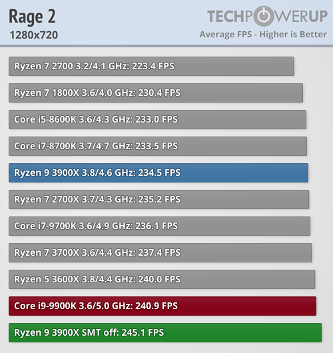
Task: Click the 223.4 FPS value label
Action: click(153, 66)
